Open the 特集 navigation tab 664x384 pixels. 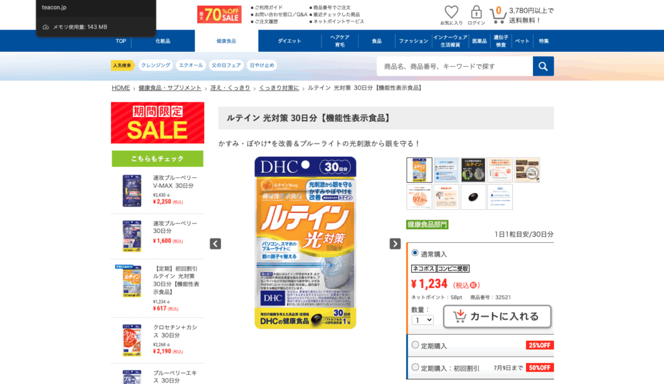(544, 41)
